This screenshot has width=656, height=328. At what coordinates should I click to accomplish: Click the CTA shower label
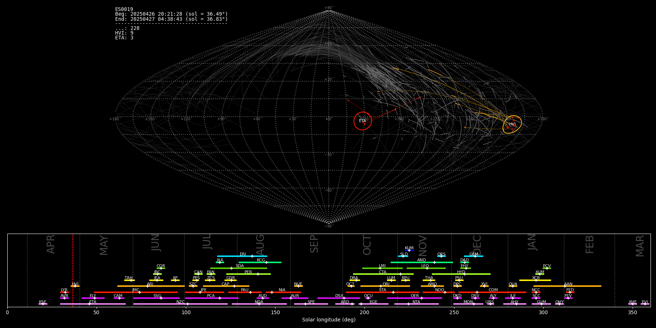(383, 272)
